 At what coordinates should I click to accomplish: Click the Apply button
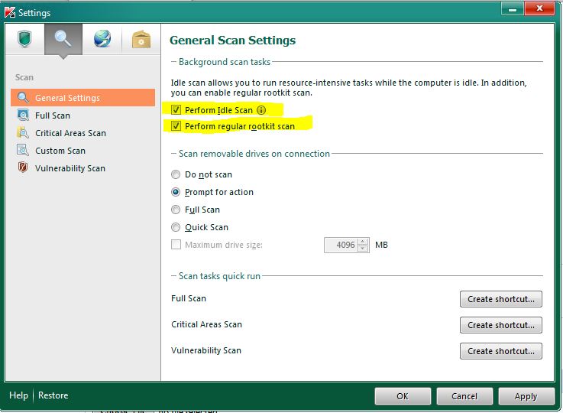click(526, 396)
